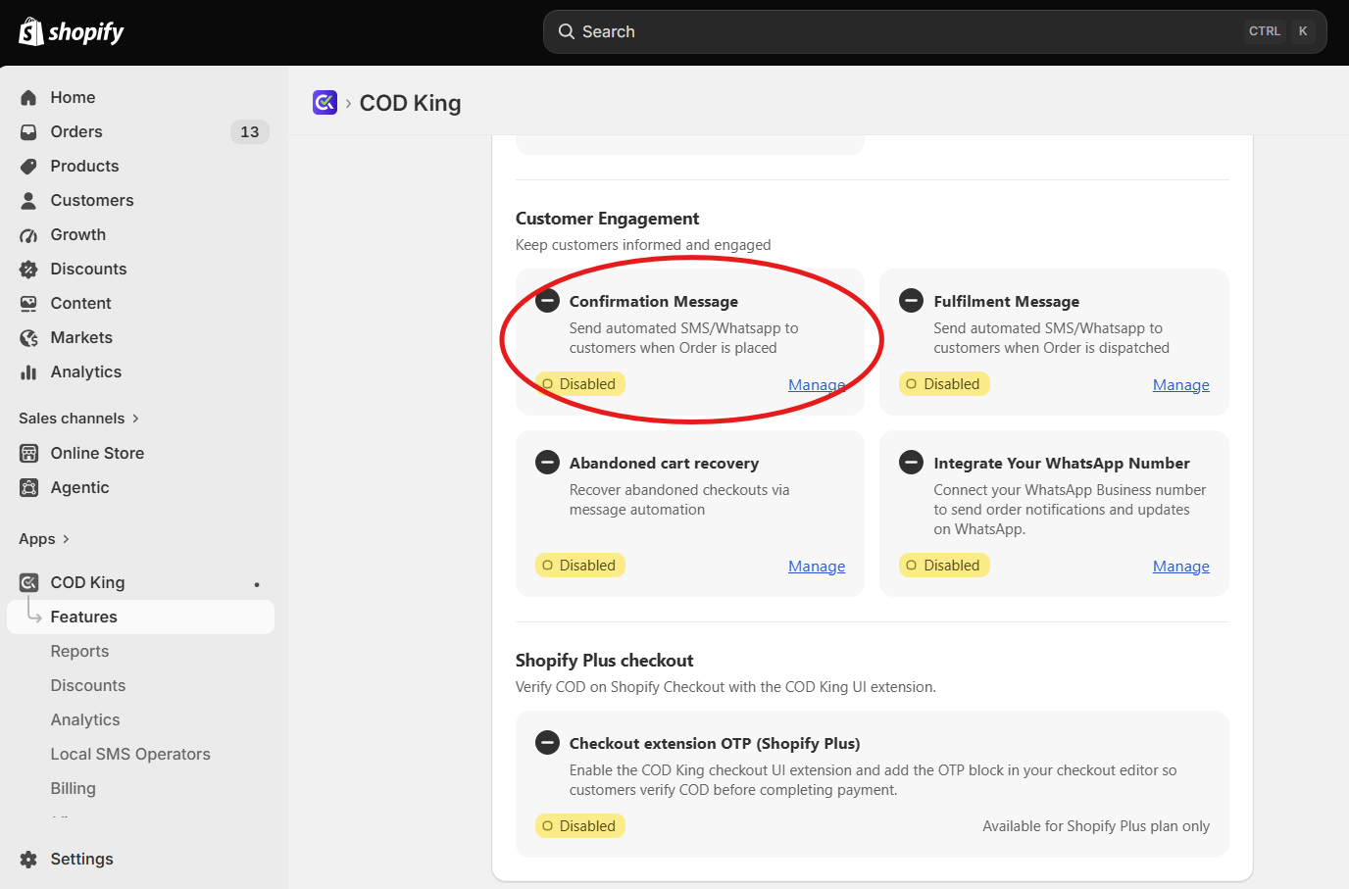Expand the Sales channels section
This screenshot has height=889, width=1349.
click(78, 419)
